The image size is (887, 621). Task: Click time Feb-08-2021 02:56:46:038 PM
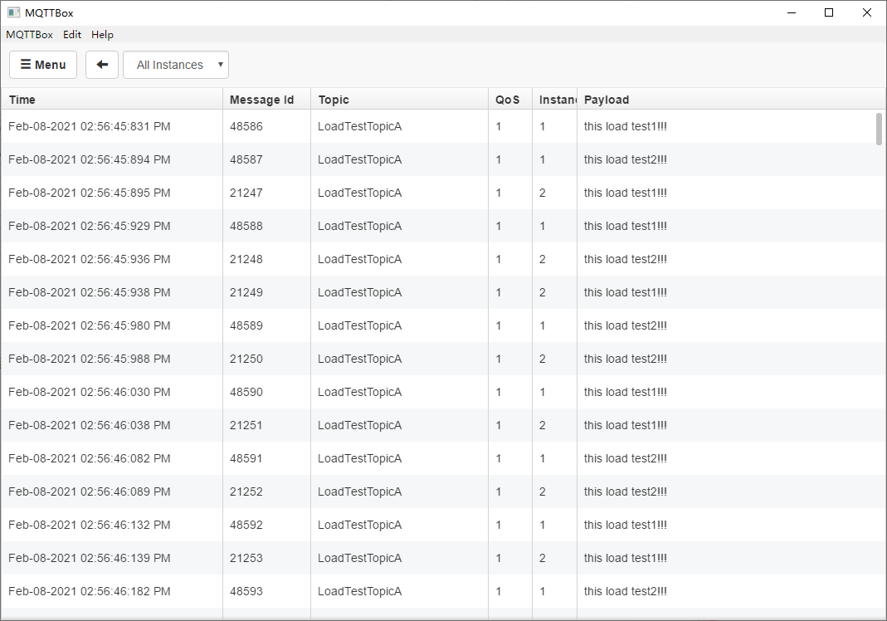coord(90,425)
